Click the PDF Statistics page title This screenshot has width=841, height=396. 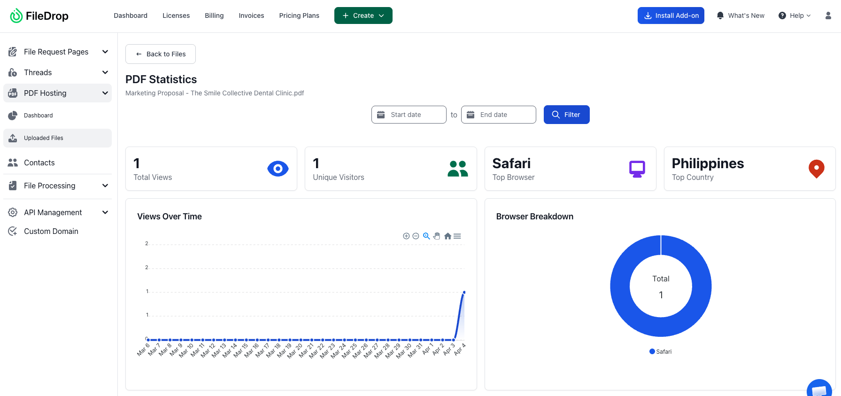tap(161, 79)
